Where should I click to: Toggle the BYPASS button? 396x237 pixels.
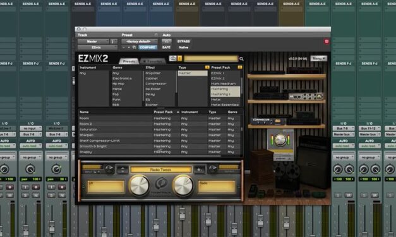click(184, 42)
